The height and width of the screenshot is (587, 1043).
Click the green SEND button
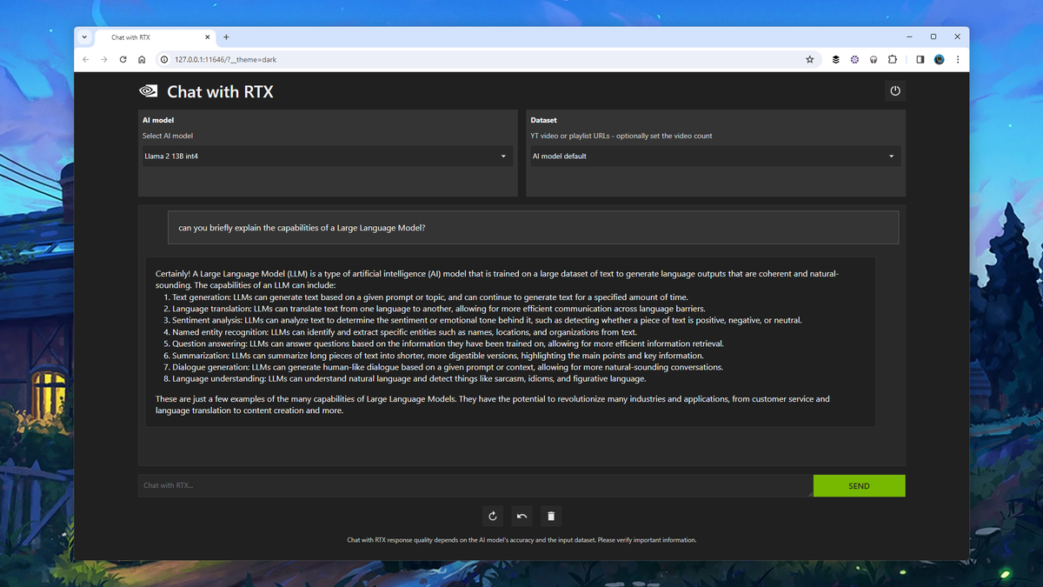pos(859,486)
